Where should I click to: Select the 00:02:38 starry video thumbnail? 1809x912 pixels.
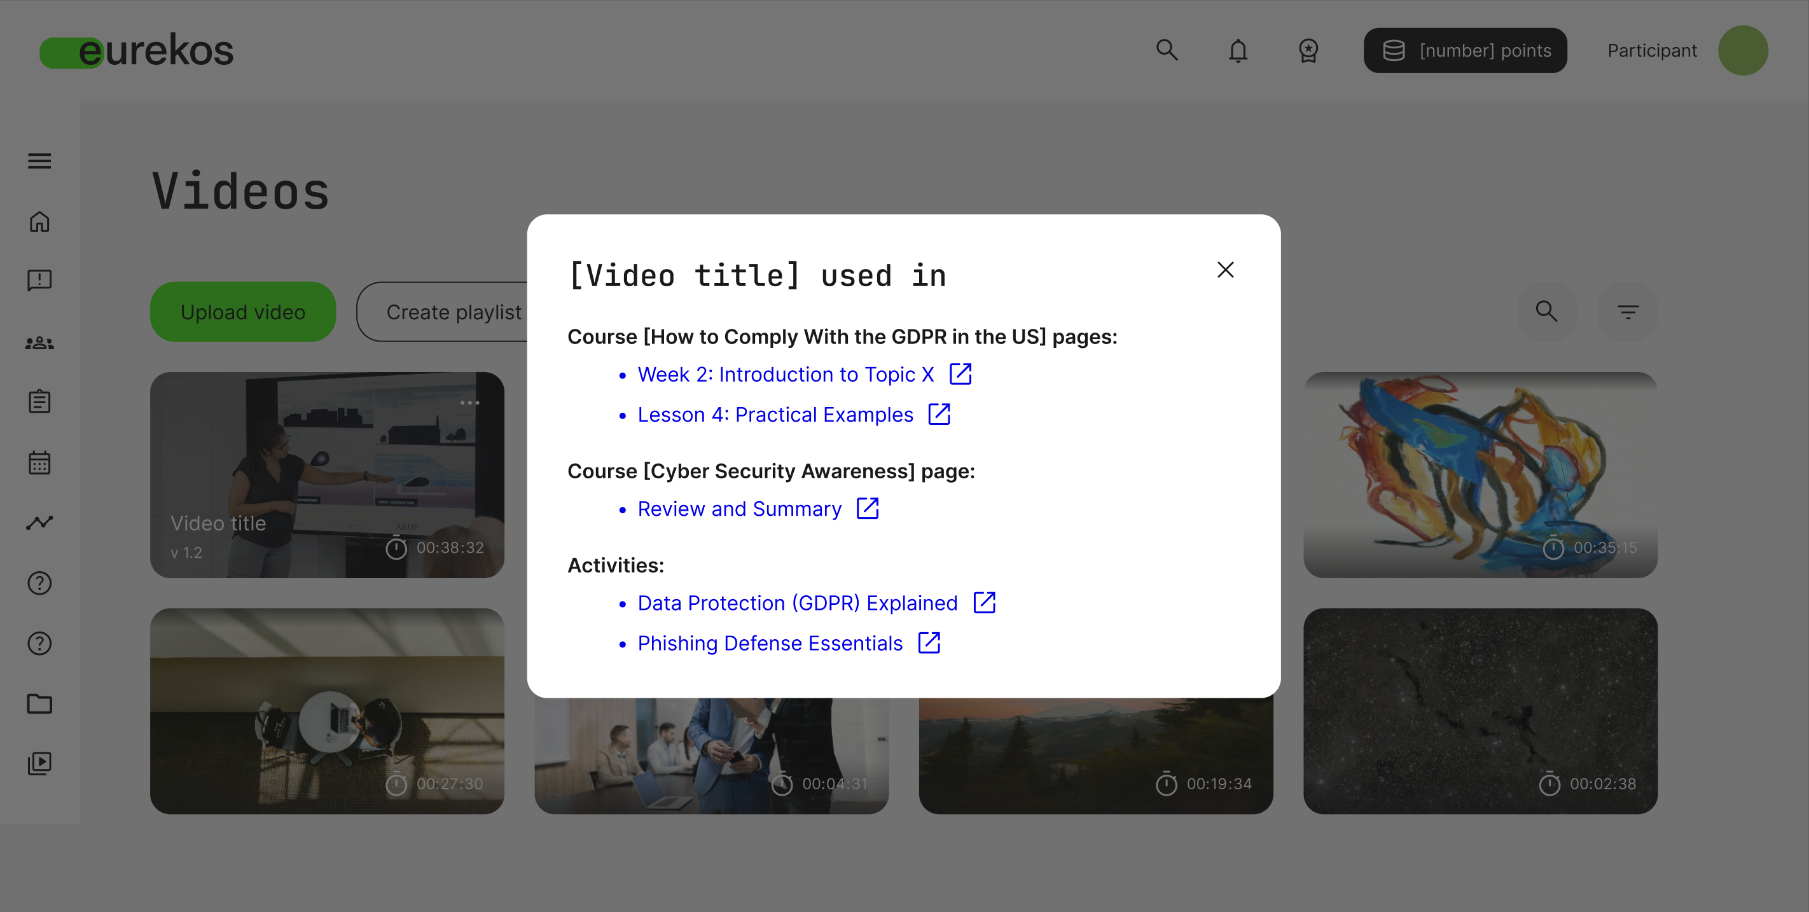pyautogui.click(x=1480, y=710)
